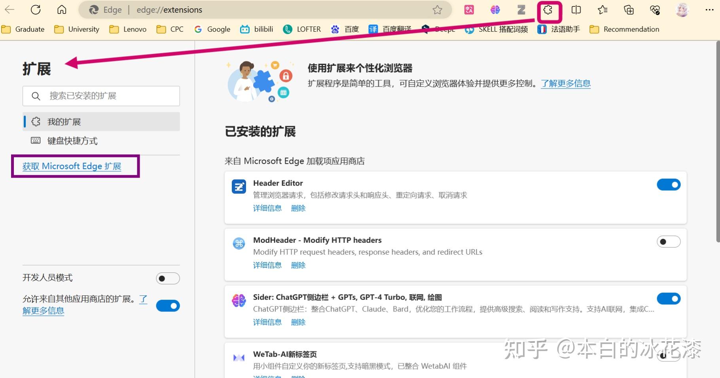This screenshot has height=378, width=720.
Task: Click the WeTab extension icon in list
Action: coord(239,358)
